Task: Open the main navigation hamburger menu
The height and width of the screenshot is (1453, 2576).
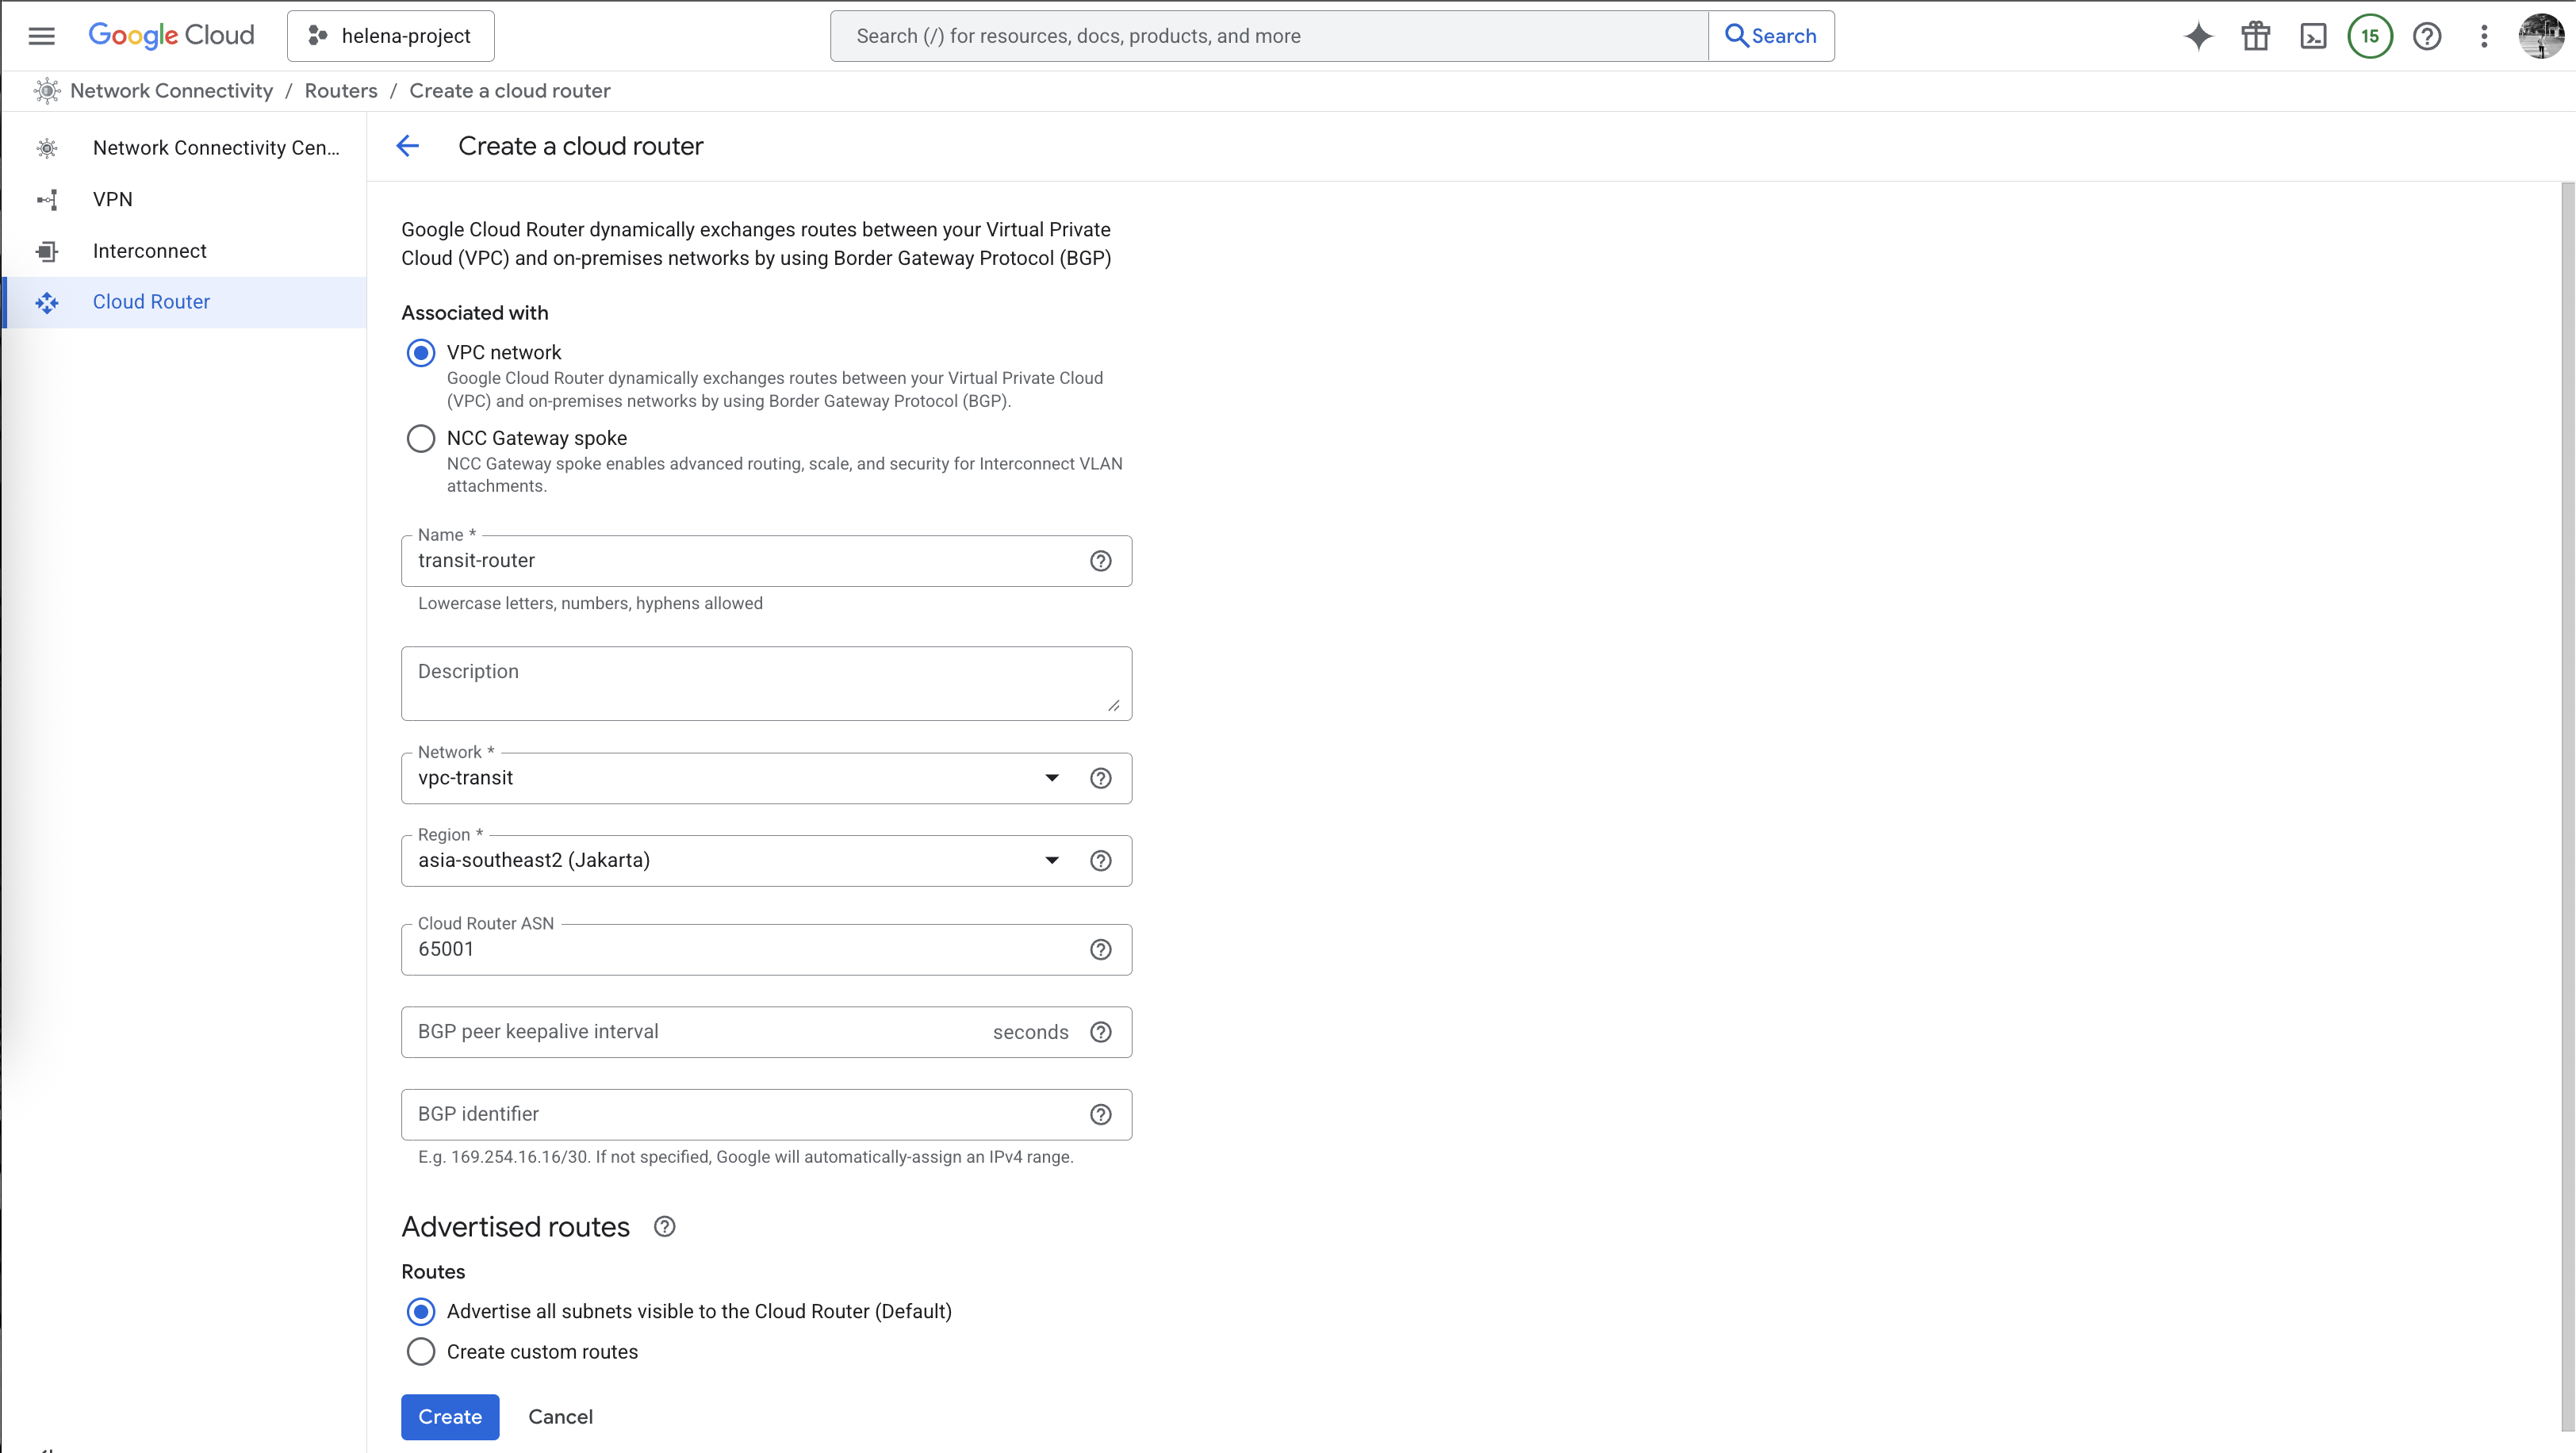Action: [x=41, y=36]
